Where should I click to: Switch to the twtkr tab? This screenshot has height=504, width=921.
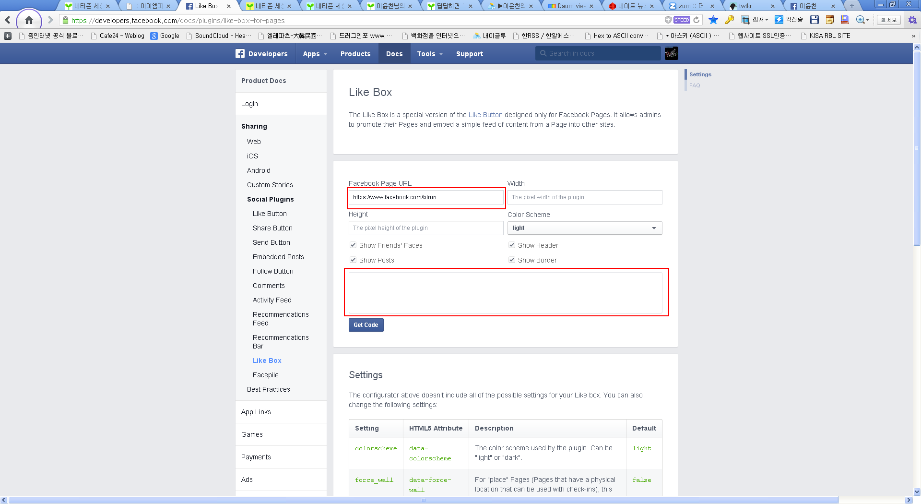(x=752, y=6)
